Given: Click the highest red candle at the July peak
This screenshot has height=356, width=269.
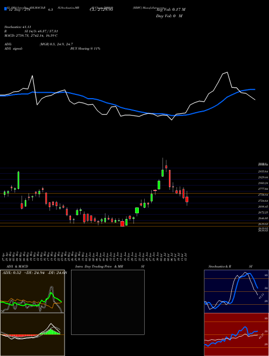Looking at the screenshot, I should click(166, 167).
